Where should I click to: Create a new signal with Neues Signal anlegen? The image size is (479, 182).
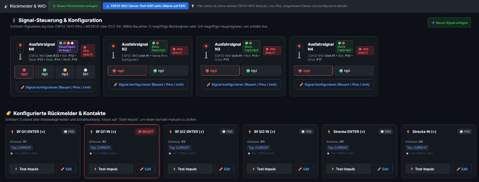click(x=450, y=22)
